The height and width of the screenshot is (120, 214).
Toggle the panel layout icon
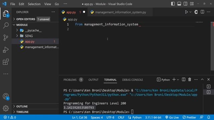coord(179,4)
